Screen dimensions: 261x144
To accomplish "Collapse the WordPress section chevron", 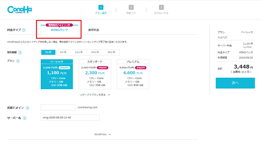I will 110,135.
